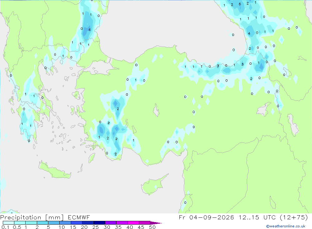Screen dimensions: 312x229
Task: Select the 40–45 mm magenta legend swatch
Action: coord(133,223)
